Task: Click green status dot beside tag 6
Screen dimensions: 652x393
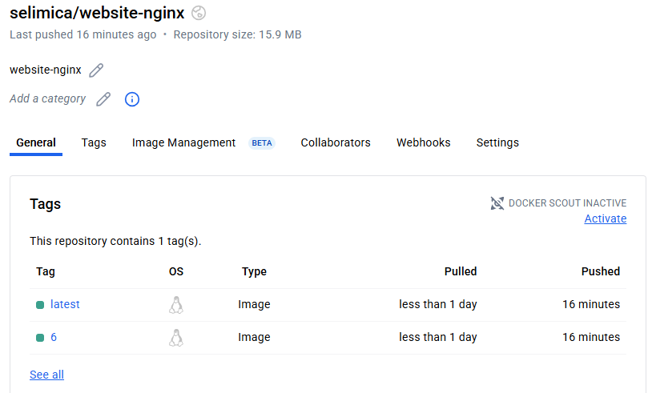Action: point(40,338)
